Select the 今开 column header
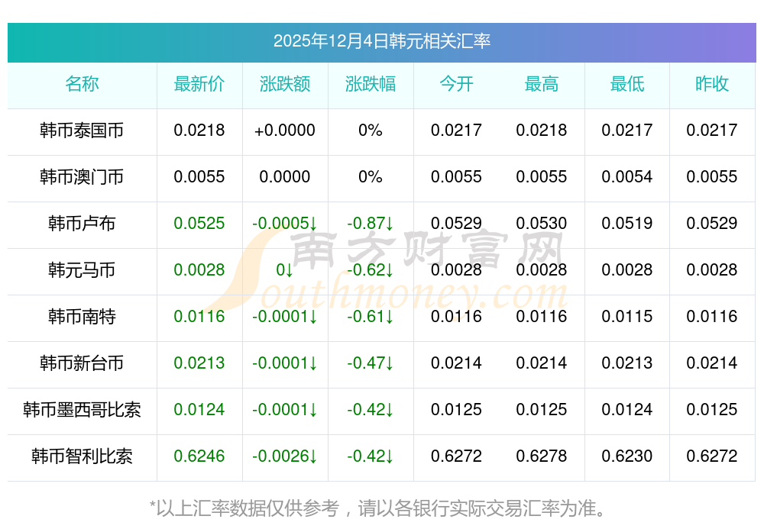764x532 pixels. point(456,84)
